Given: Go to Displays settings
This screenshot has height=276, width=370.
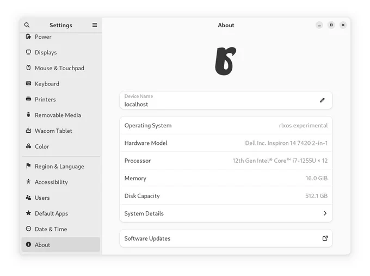Looking at the screenshot, I should point(60,52).
